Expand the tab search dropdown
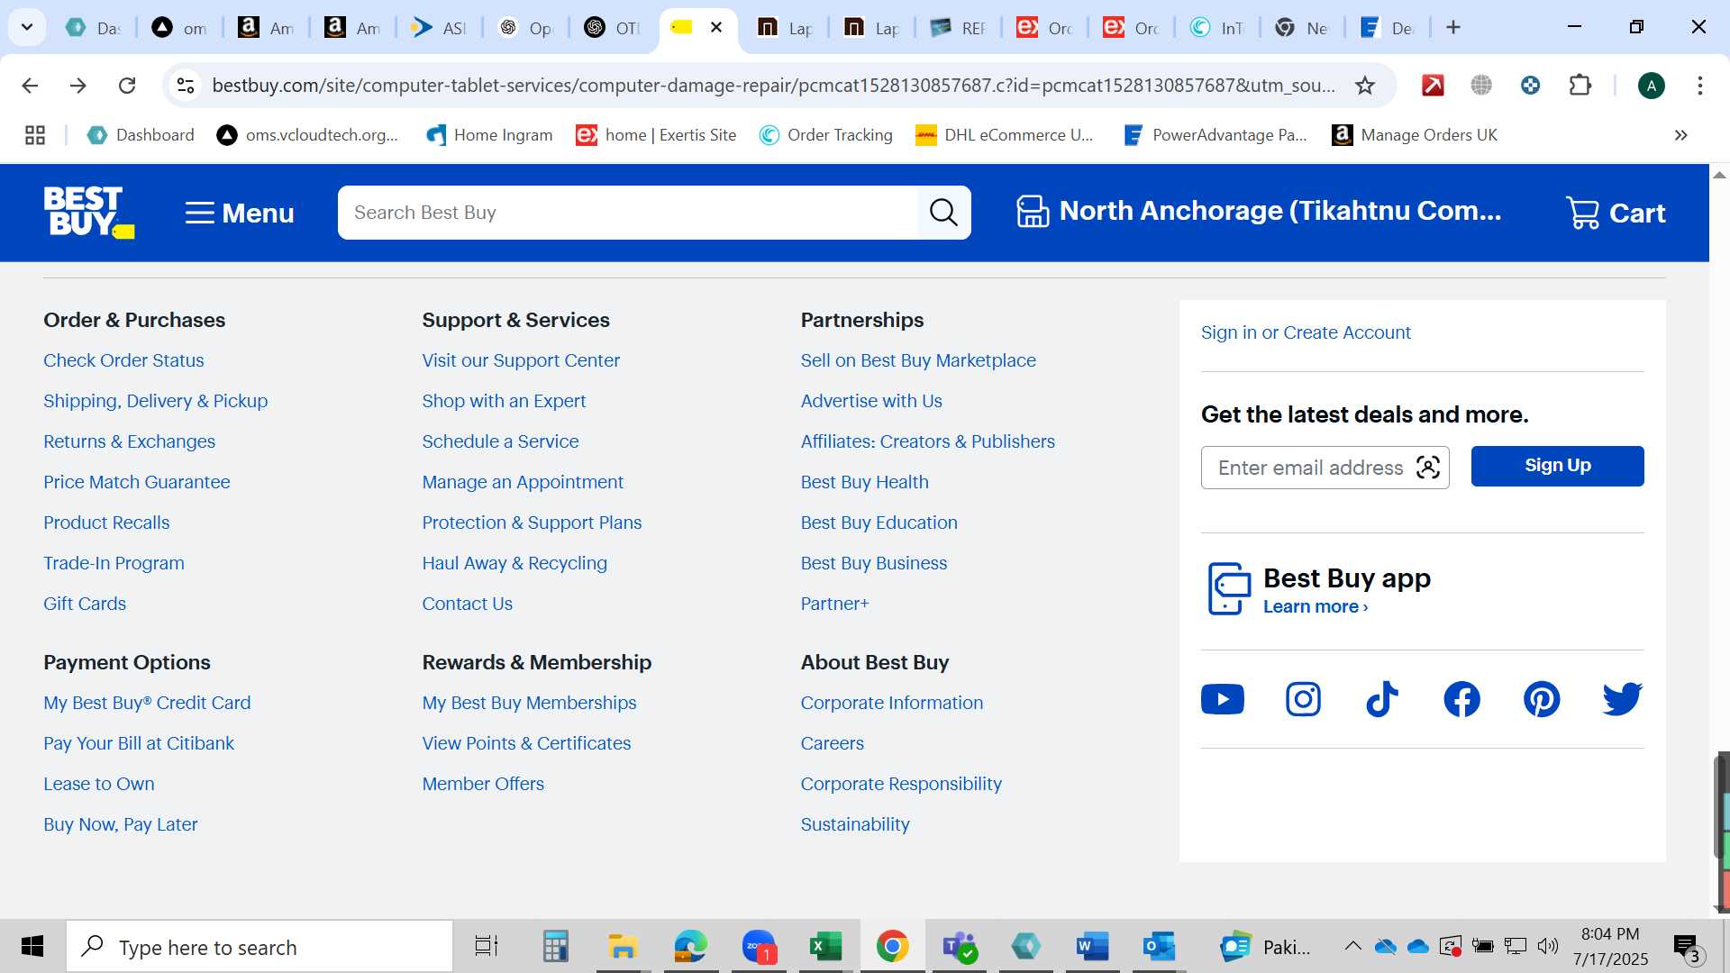1730x973 pixels. 27,28
